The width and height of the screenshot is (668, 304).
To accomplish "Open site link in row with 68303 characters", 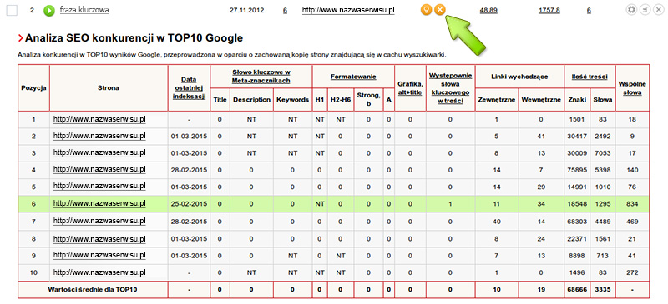I will (x=99, y=221).
